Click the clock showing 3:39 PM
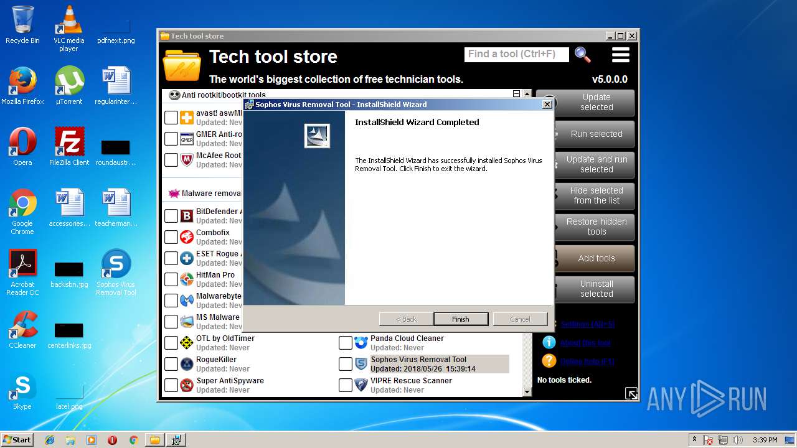The width and height of the screenshot is (797, 448). [x=765, y=440]
